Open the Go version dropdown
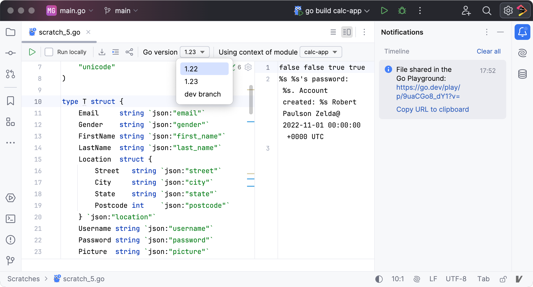The image size is (533, 287). click(x=194, y=52)
